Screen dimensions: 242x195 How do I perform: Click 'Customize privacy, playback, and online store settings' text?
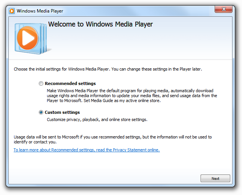pyautogui.click(x=97, y=120)
